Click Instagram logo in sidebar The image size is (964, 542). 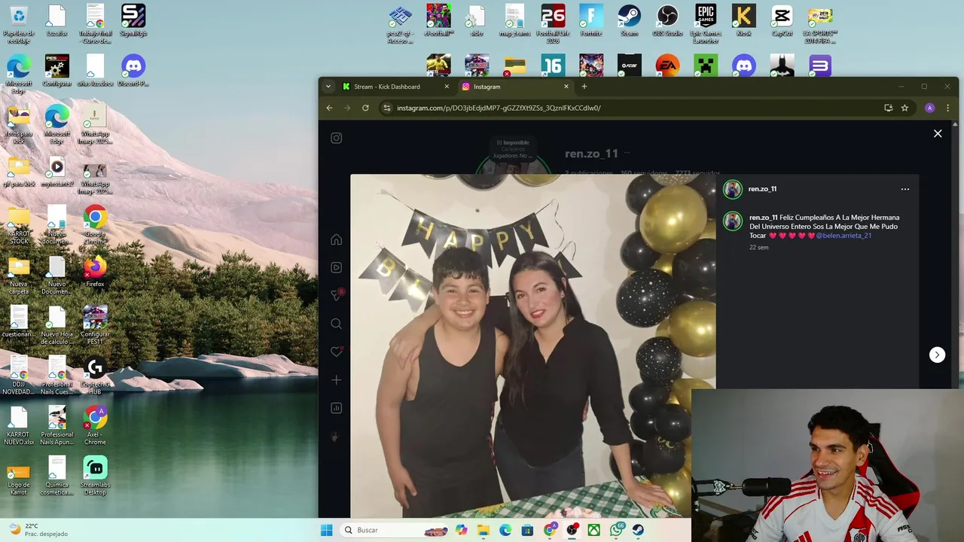pyautogui.click(x=337, y=138)
